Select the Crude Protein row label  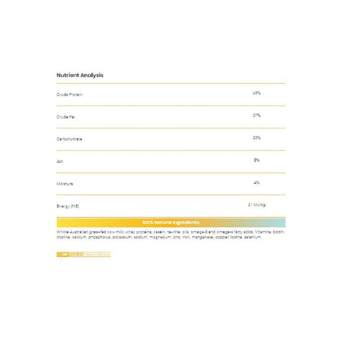[x=69, y=95]
